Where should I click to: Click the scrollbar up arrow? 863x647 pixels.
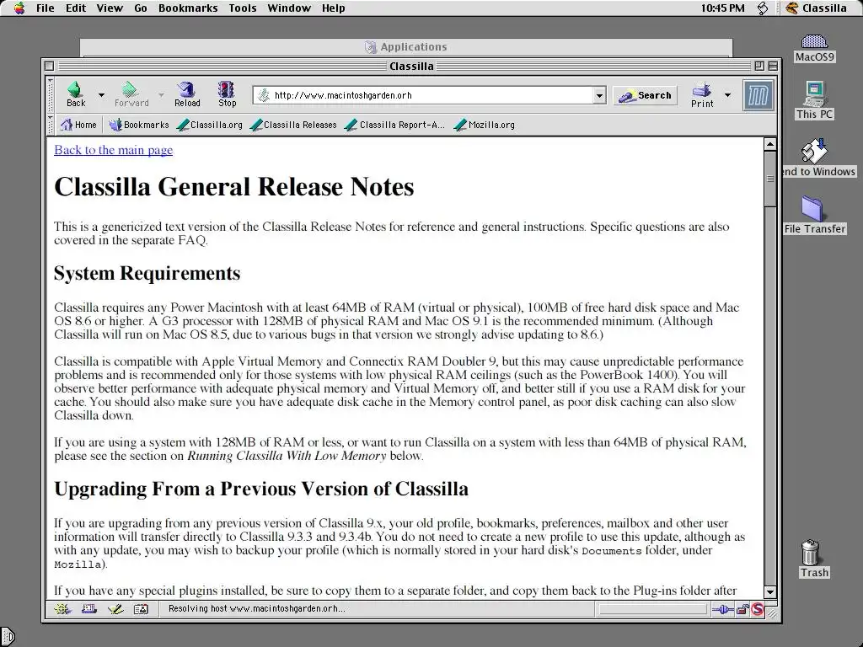(770, 145)
